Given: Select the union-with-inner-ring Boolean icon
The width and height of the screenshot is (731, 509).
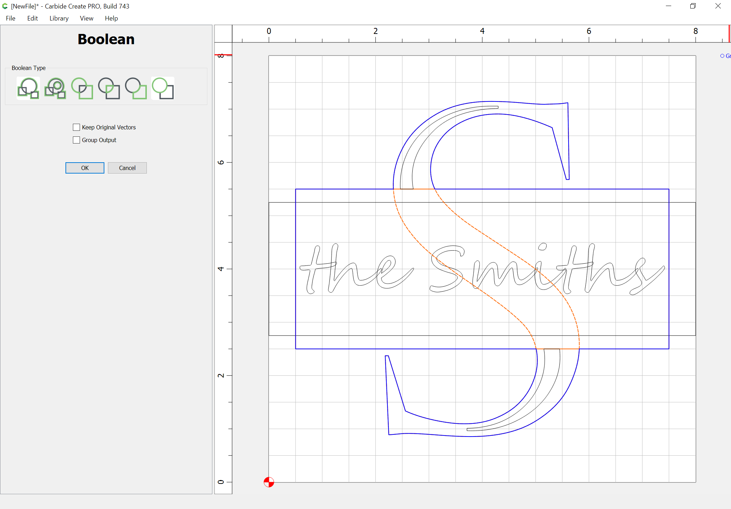Looking at the screenshot, I should coord(55,88).
